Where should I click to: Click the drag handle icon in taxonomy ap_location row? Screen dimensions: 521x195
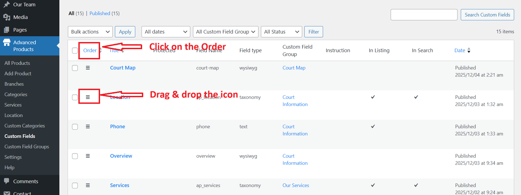point(88,97)
